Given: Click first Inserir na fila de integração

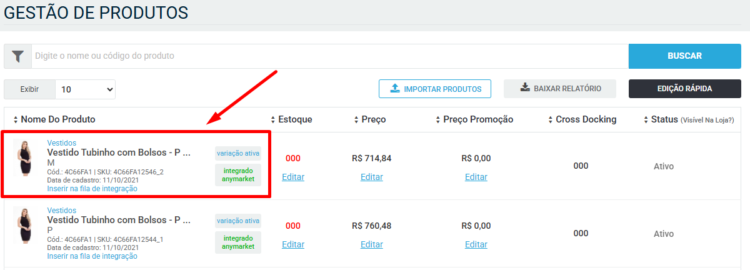Looking at the screenshot, I should tap(92, 188).
